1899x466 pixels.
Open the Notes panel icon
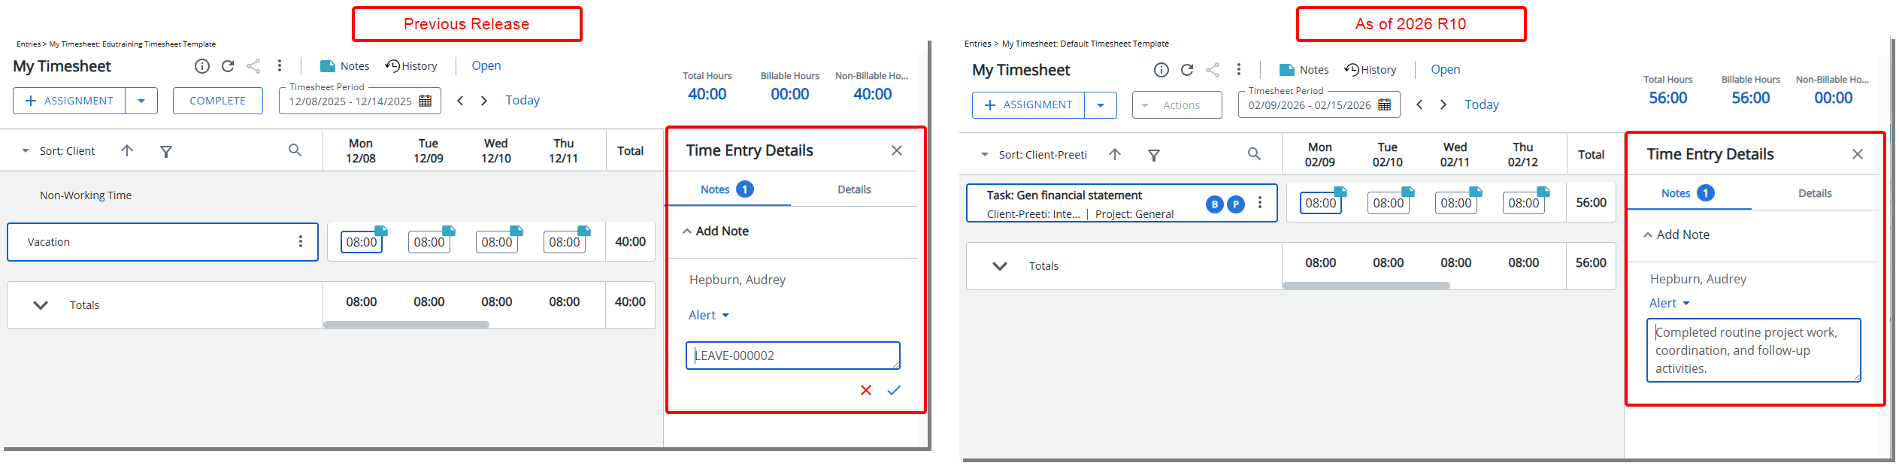[x=329, y=66]
